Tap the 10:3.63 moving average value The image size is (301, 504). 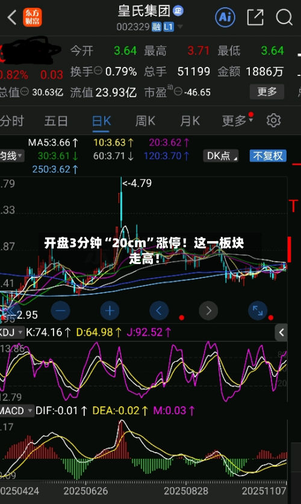(114, 142)
